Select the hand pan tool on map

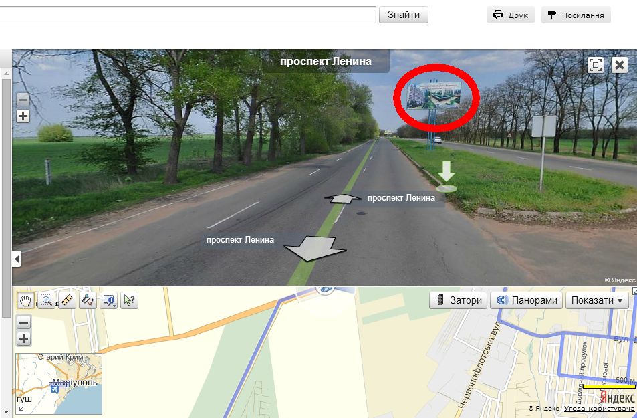pos(25,300)
